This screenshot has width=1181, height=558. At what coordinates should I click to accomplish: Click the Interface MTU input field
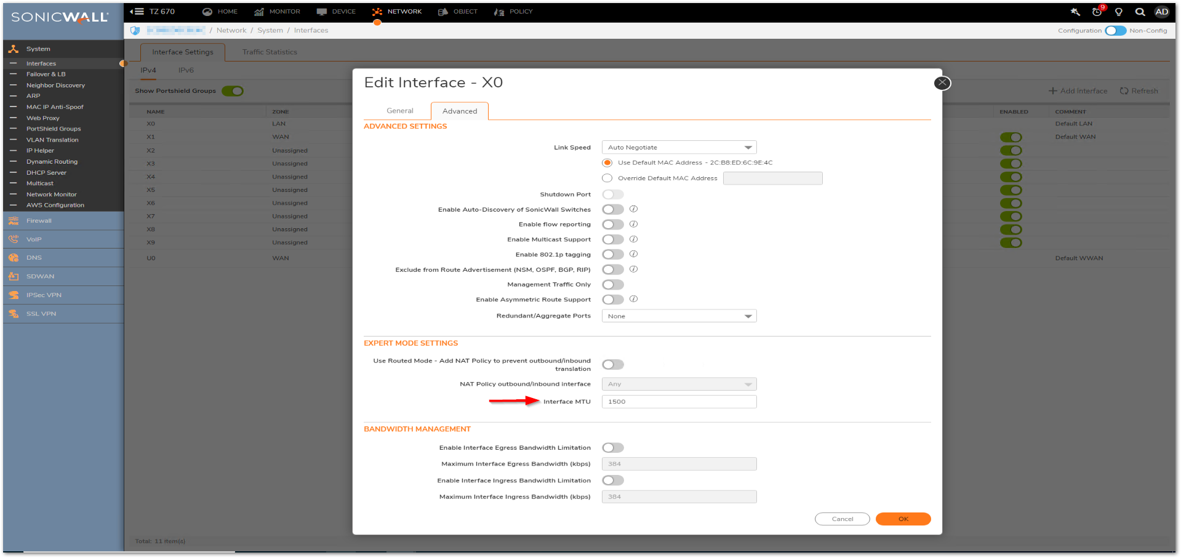(x=679, y=402)
